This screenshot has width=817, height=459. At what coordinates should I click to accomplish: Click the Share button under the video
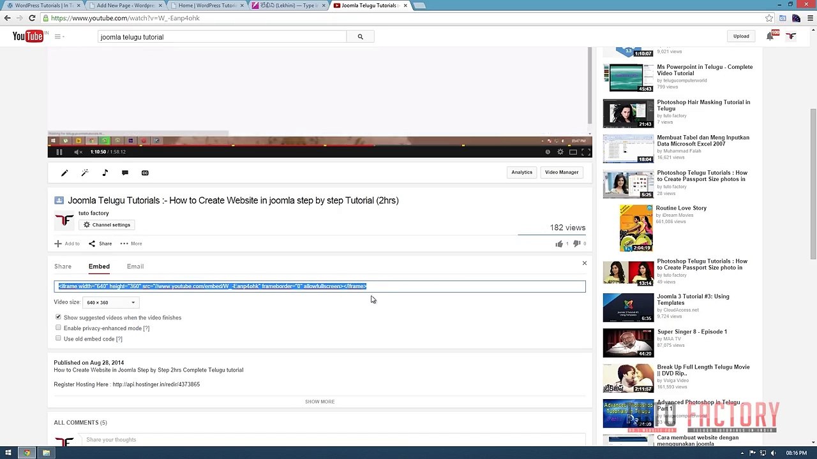click(x=100, y=244)
